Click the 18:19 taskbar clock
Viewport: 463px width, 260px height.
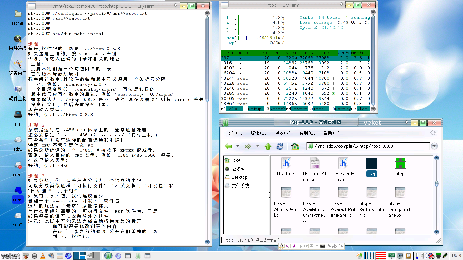click(457, 256)
